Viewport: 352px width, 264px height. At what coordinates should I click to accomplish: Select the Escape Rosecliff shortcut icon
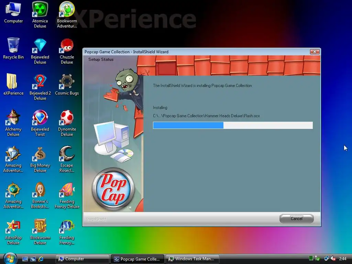click(67, 159)
